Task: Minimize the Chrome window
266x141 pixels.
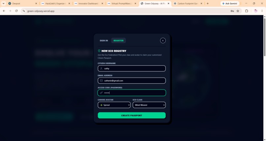Action: pos(246,4)
